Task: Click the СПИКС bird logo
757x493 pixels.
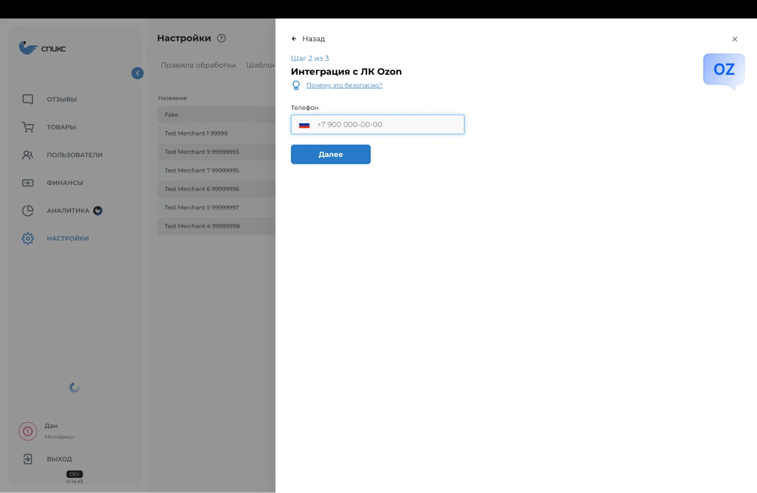Action: coord(29,48)
